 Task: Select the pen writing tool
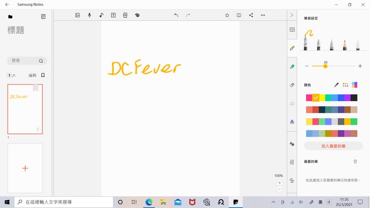click(x=292, y=48)
